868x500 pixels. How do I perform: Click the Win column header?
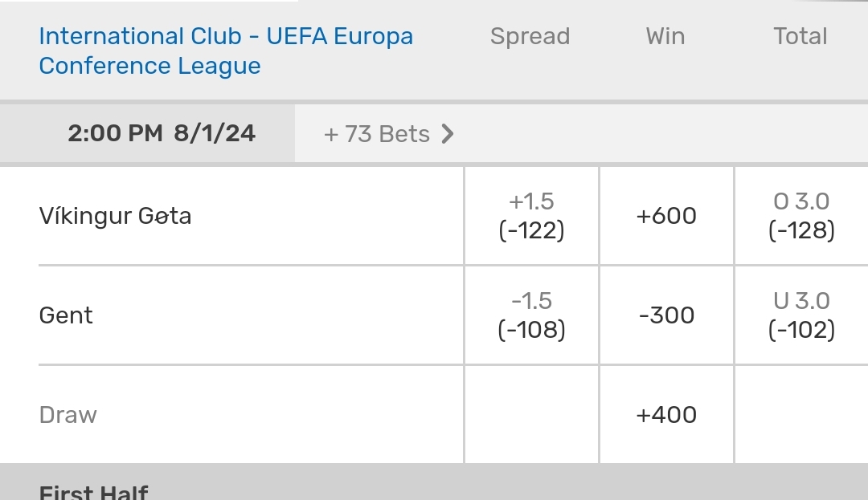pyautogui.click(x=665, y=36)
